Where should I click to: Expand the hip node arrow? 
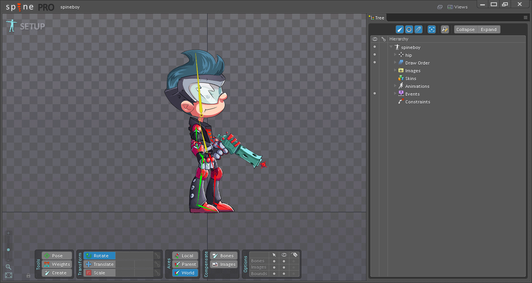click(395, 55)
